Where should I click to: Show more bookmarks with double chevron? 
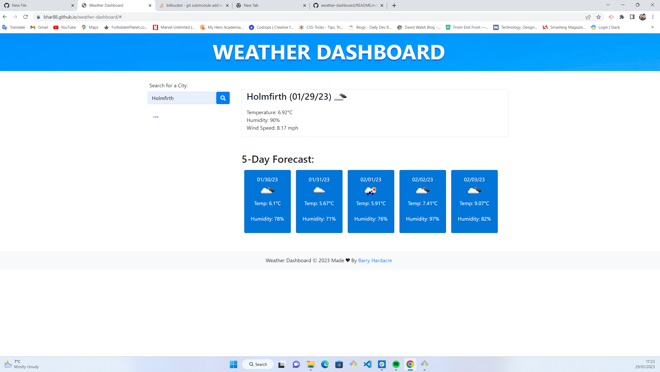point(652,27)
